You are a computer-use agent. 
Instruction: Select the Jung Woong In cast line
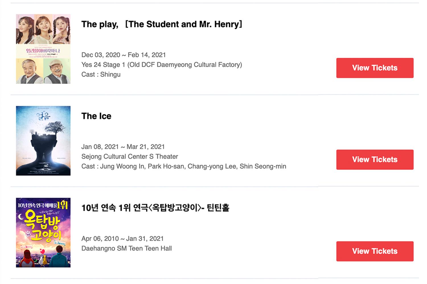tap(184, 166)
